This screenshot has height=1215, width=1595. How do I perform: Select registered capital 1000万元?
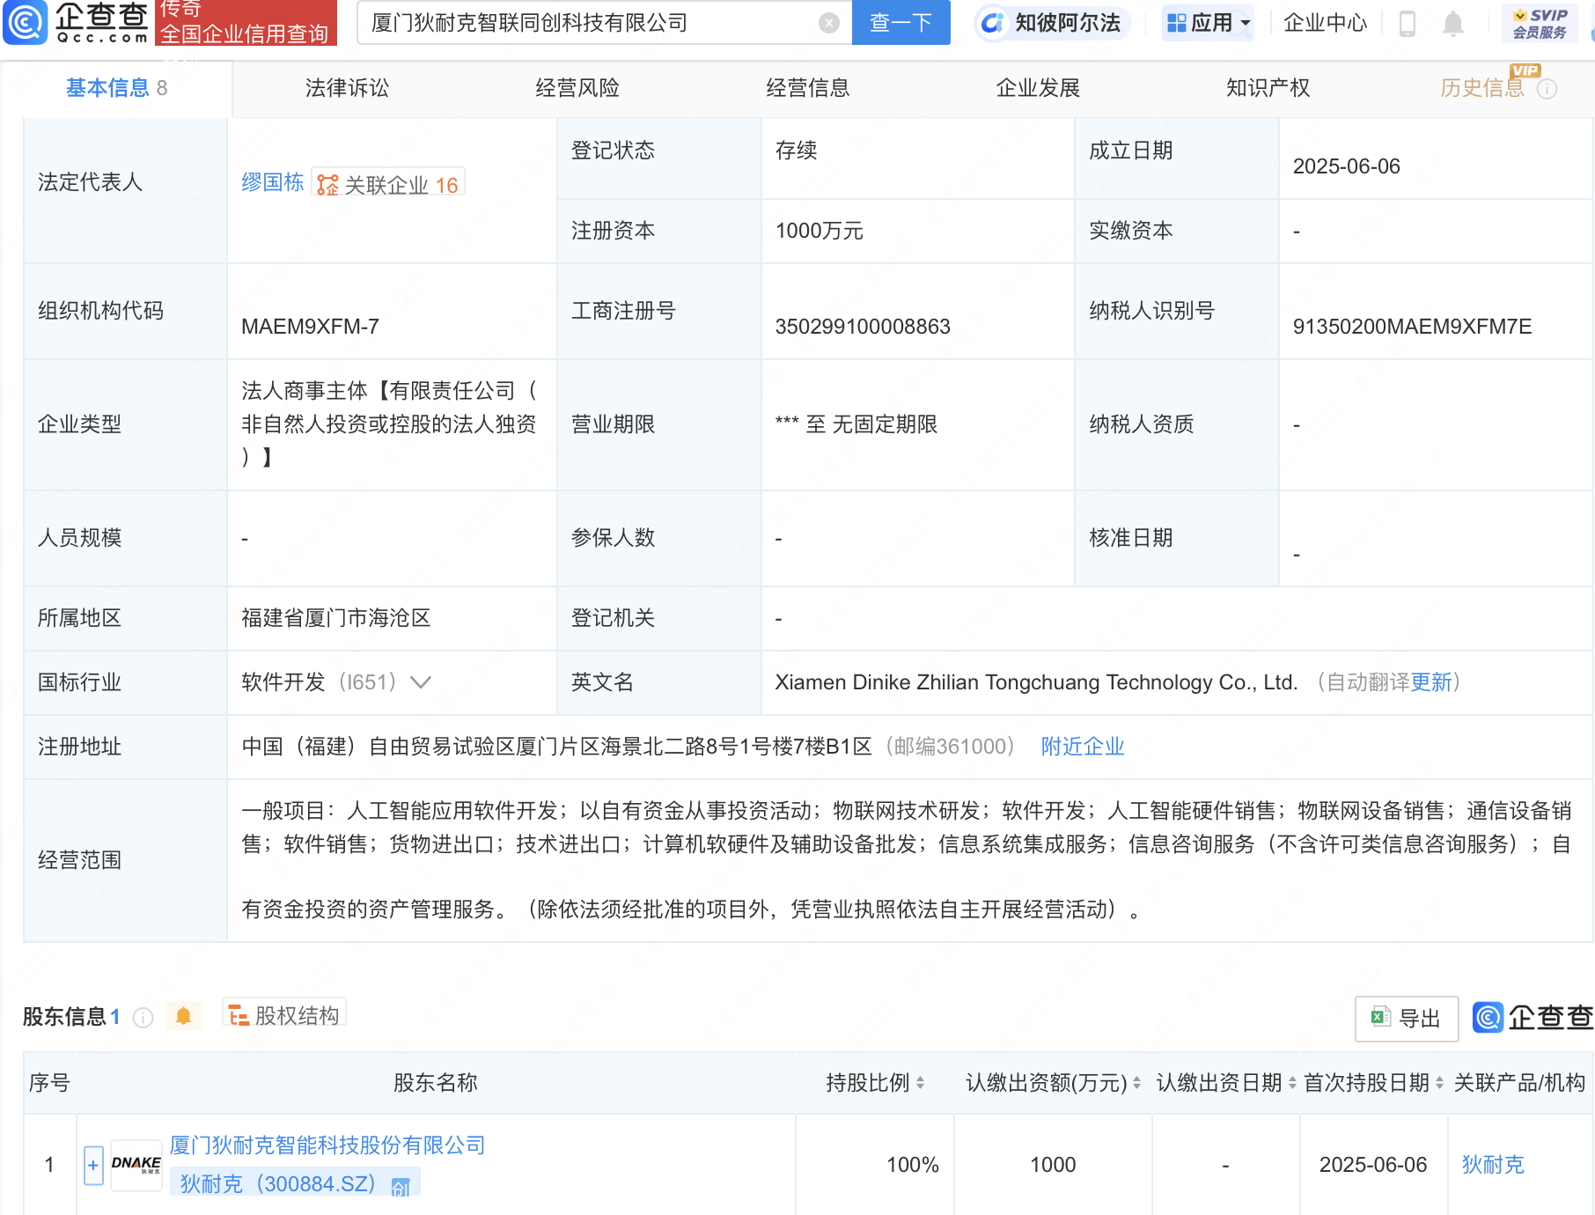click(x=819, y=231)
